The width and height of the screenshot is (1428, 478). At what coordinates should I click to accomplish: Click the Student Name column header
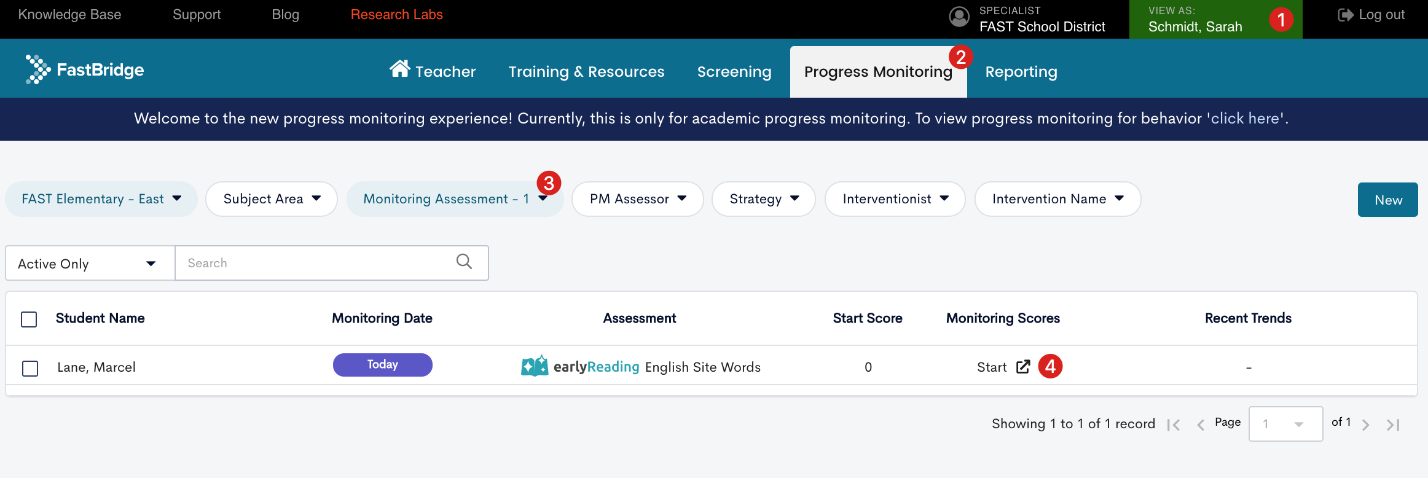pyautogui.click(x=100, y=318)
